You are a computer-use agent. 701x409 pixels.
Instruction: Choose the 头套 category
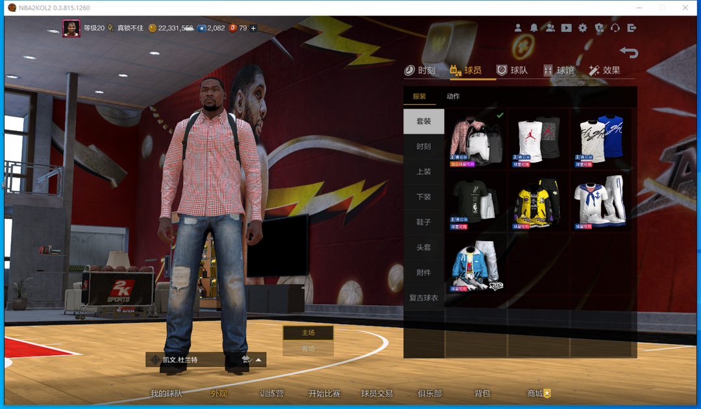424,248
